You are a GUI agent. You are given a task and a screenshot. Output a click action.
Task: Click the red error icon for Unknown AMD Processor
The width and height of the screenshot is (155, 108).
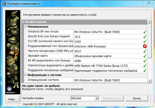145,46
